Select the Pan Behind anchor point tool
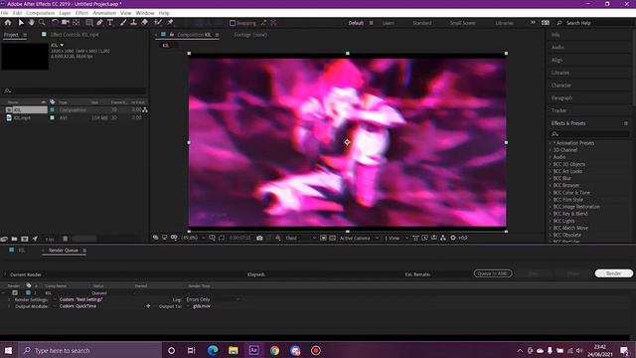 coord(77,23)
